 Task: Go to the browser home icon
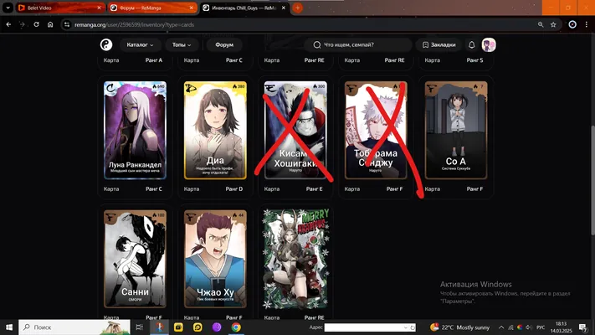tap(50, 24)
